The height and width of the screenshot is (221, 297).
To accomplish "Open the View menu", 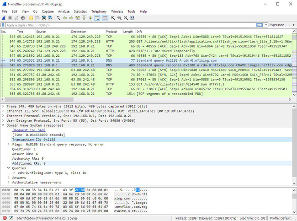I will click(x=25, y=11).
